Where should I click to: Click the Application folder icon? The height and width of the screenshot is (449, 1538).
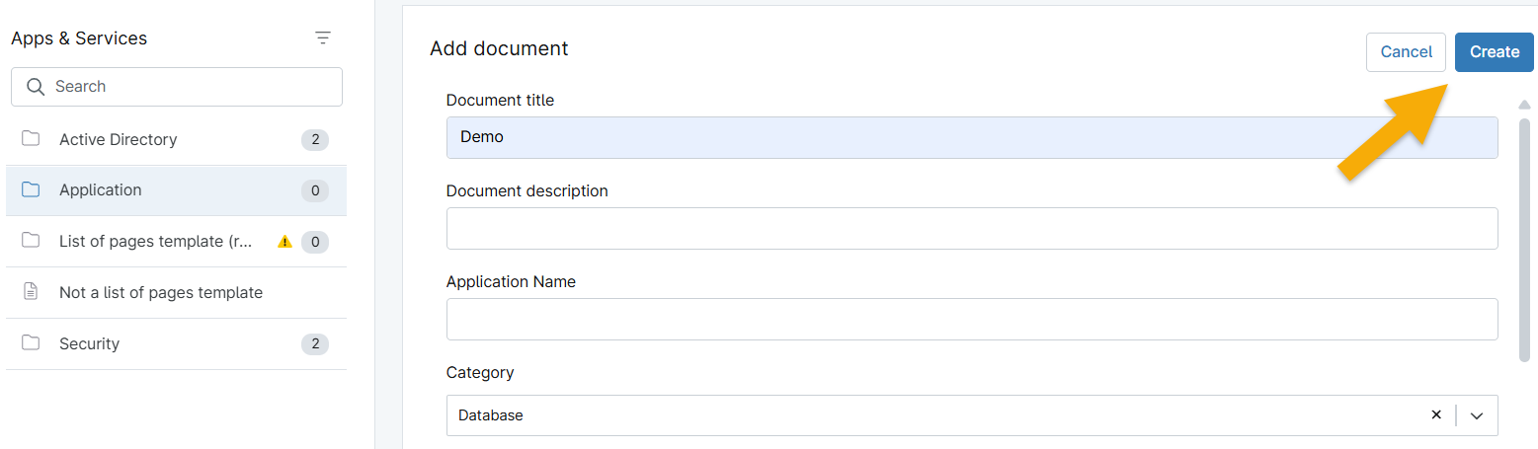click(31, 189)
